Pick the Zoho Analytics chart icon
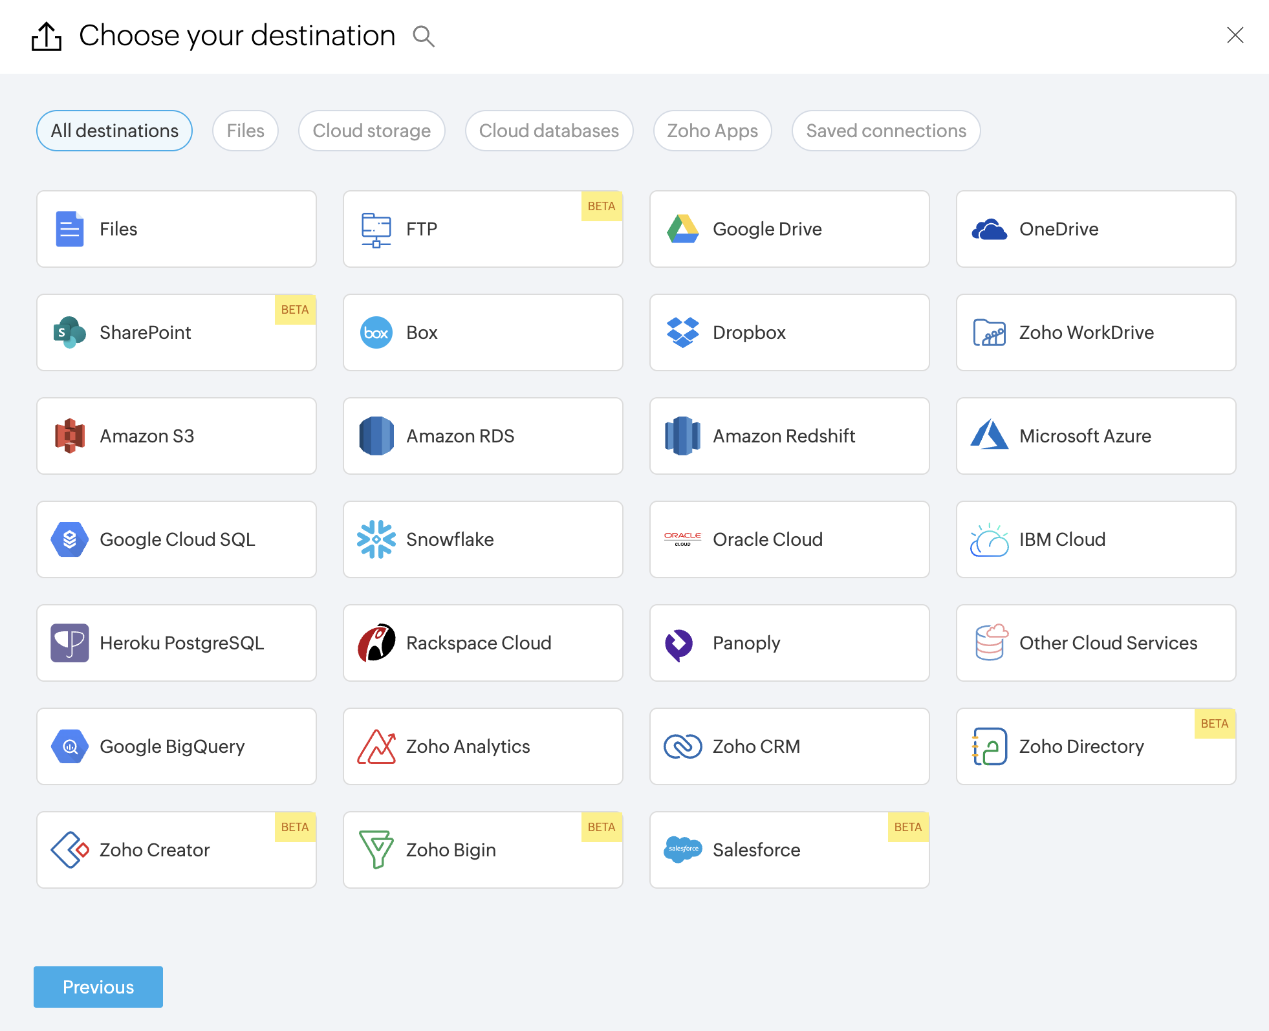Image resolution: width=1269 pixels, height=1031 pixels. coord(376,746)
